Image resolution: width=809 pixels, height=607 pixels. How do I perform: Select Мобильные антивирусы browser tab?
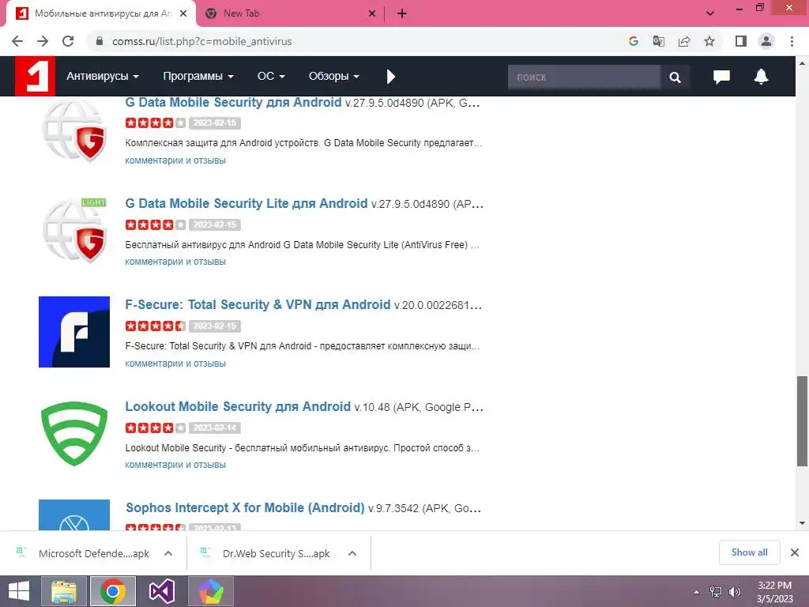[102, 13]
